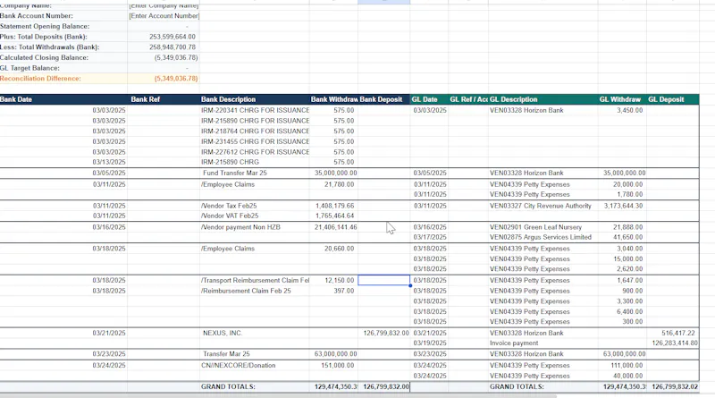
Task: Select the GL date 03/17/2025 cell
Action: [429, 237]
